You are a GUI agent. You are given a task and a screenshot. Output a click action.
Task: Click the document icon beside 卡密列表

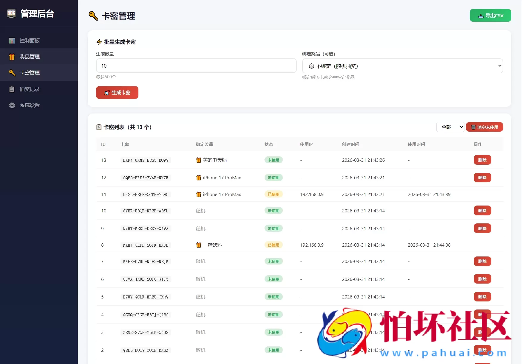[99, 127]
